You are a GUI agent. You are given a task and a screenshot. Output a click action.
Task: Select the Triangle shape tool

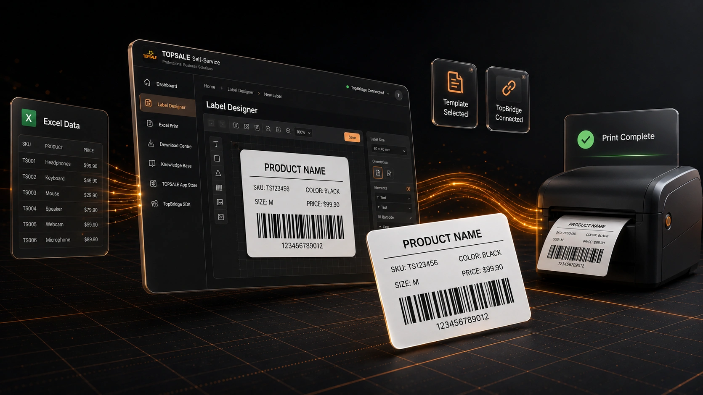(218, 173)
